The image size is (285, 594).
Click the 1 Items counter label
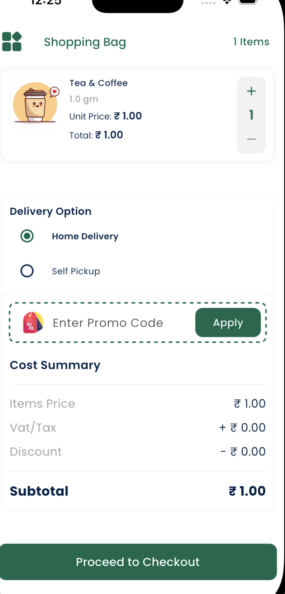pyautogui.click(x=251, y=41)
